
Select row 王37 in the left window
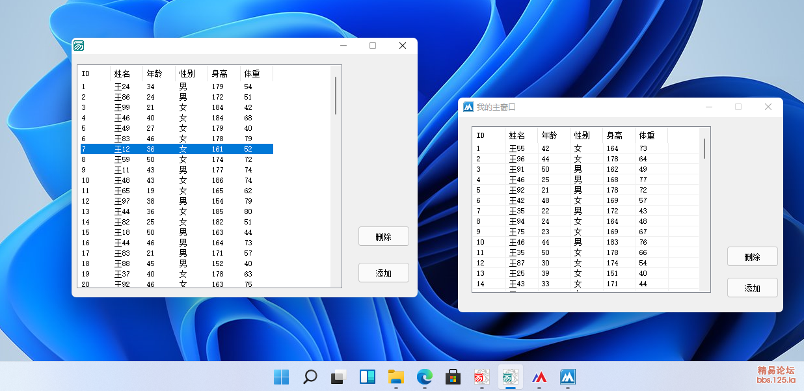[x=176, y=274]
